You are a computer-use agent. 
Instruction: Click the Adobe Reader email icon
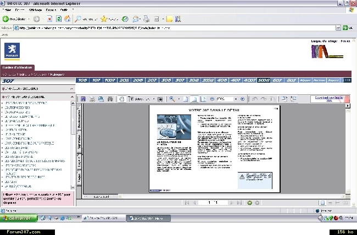101,99
